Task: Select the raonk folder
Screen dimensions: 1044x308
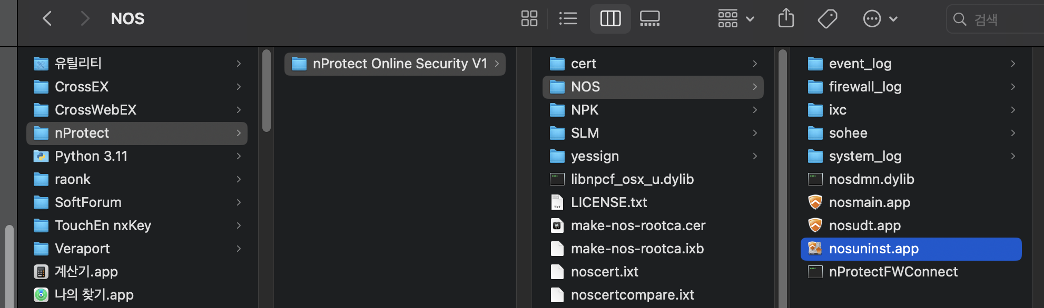Action: 137,179
